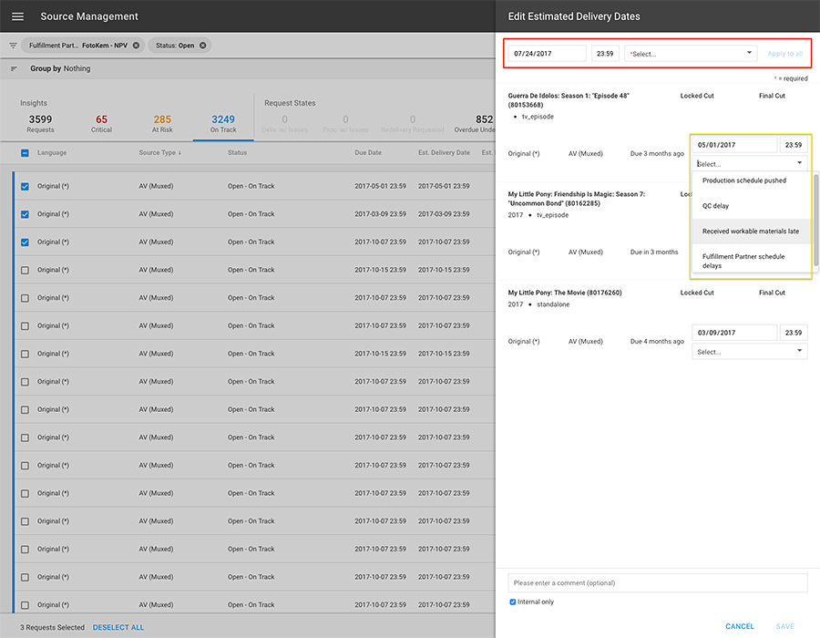Click the Guerra De Idolos Episode 48 title

click(569, 100)
